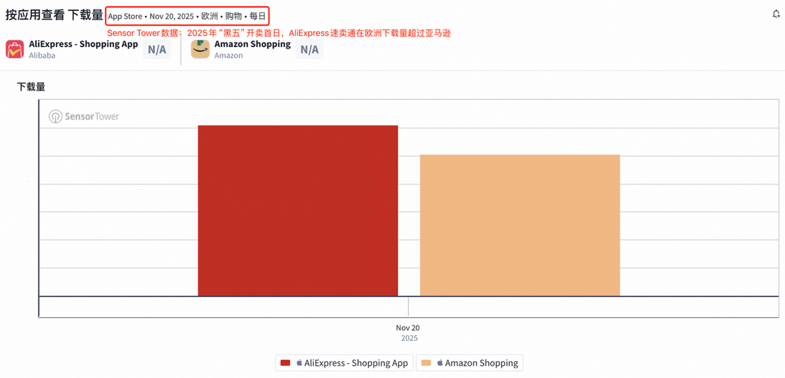Open the Amazon publisher link
785x378 pixels.
point(228,56)
